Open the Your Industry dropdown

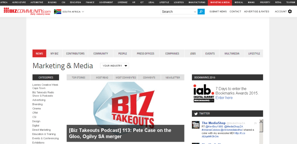pyautogui.click(x=115, y=66)
